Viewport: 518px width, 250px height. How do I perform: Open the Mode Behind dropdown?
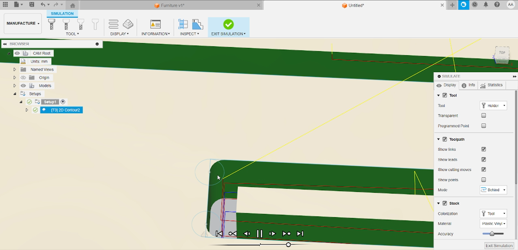493,190
